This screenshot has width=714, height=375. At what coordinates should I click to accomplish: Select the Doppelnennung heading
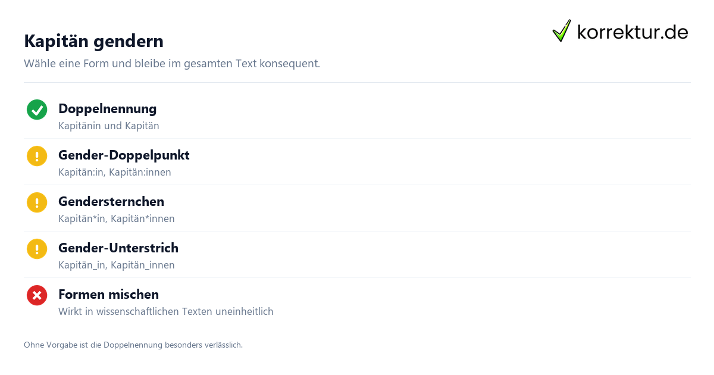tap(108, 109)
